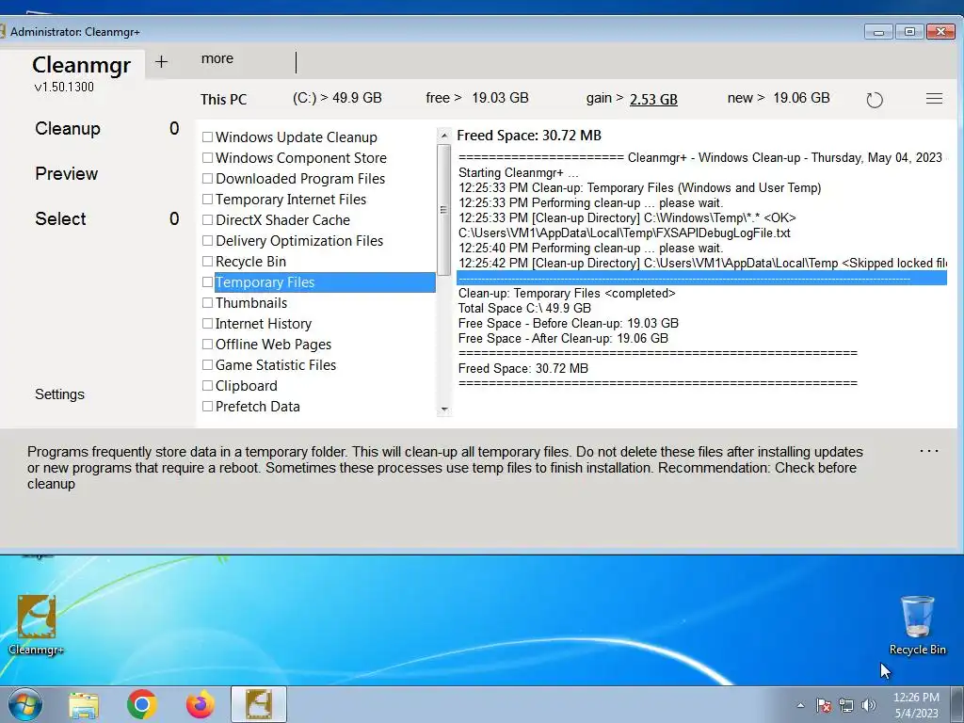Switch to Cleanmgr+ taskbar button

coord(259,704)
